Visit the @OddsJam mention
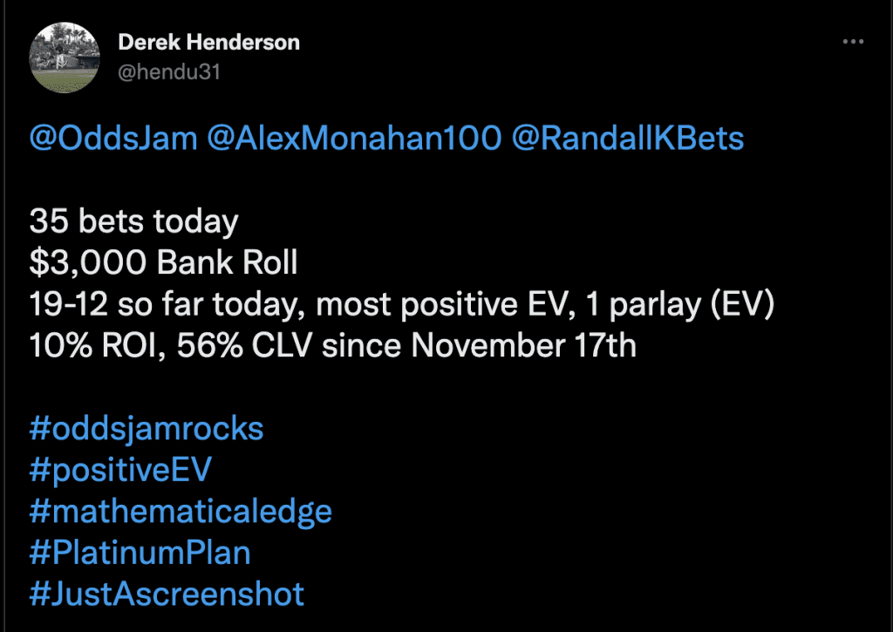The image size is (893, 632). pyautogui.click(x=113, y=139)
